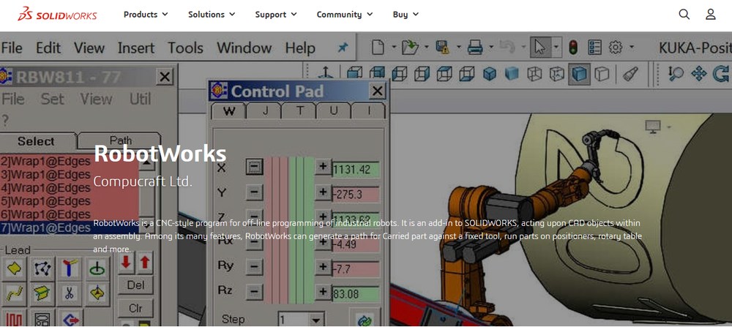732x335 pixels.
Task: Click the New document icon
Action: pyautogui.click(x=378, y=47)
